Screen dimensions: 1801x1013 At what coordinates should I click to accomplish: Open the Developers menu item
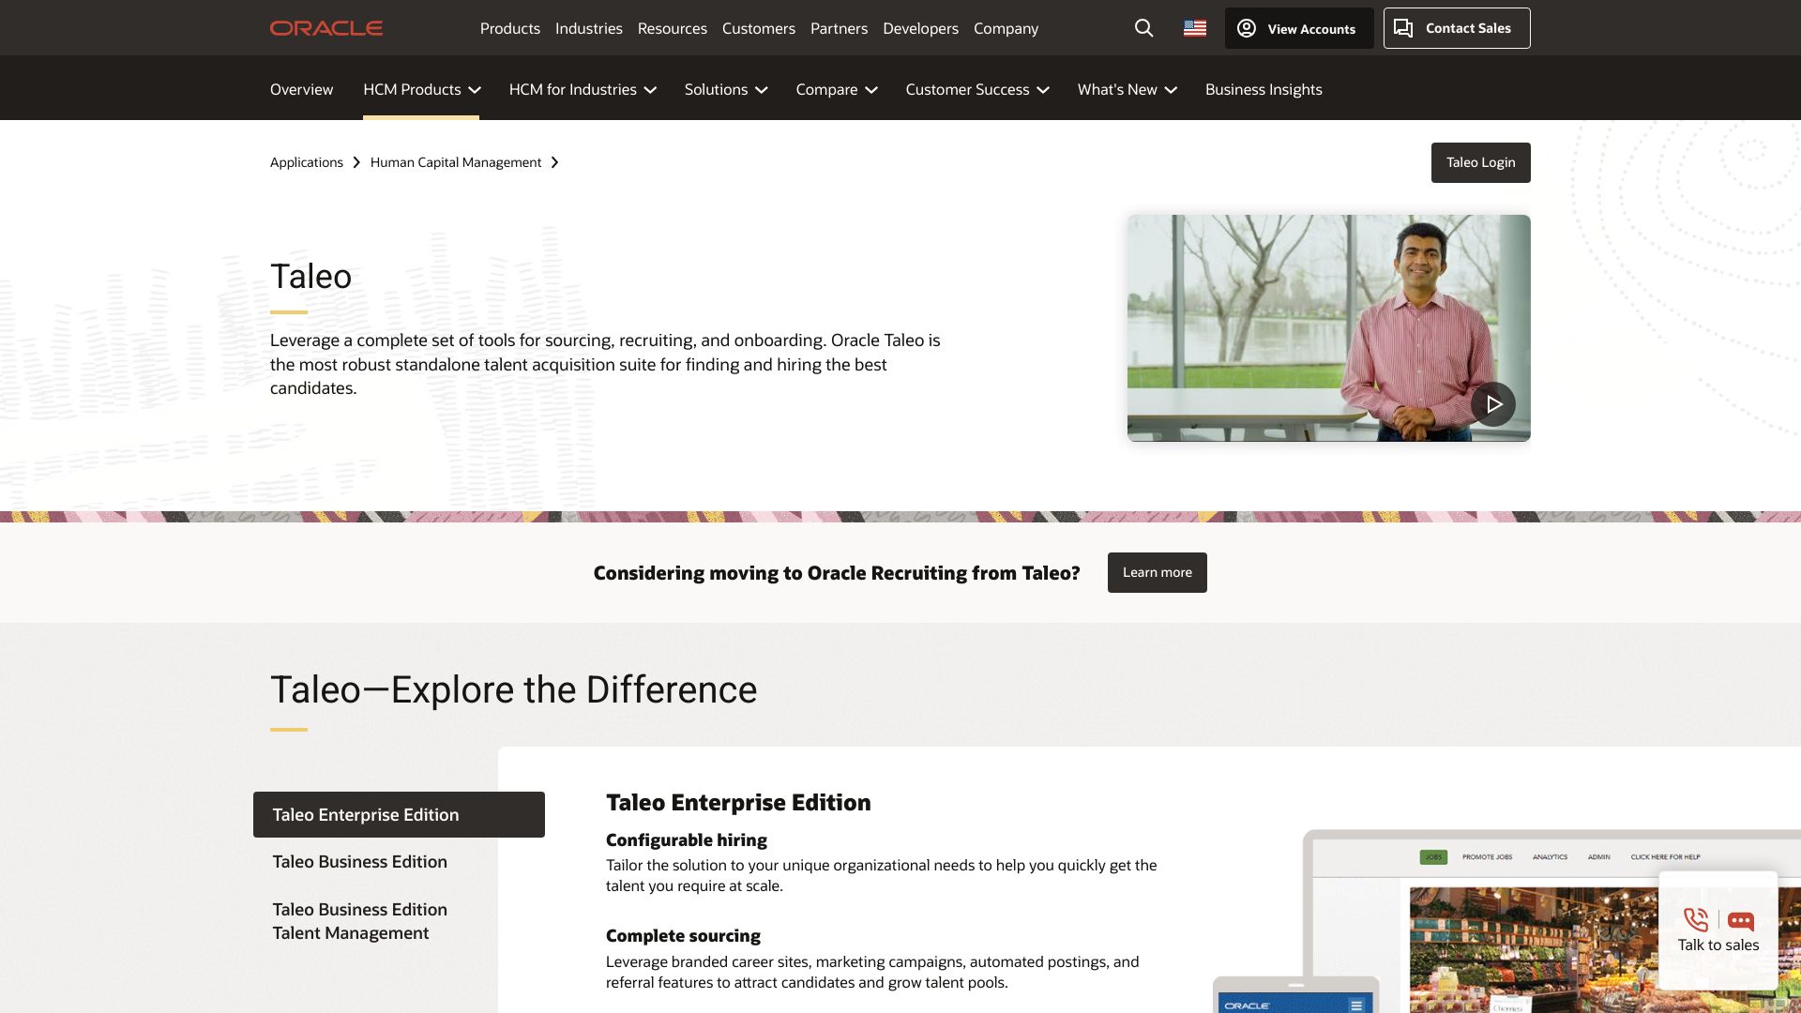919,28
